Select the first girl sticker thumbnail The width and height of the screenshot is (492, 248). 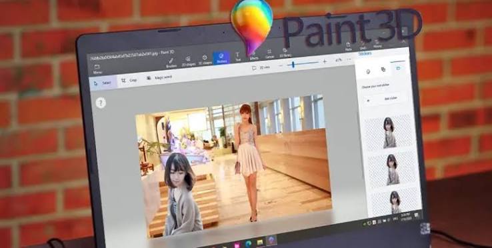pyautogui.click(x=389, y=133)
